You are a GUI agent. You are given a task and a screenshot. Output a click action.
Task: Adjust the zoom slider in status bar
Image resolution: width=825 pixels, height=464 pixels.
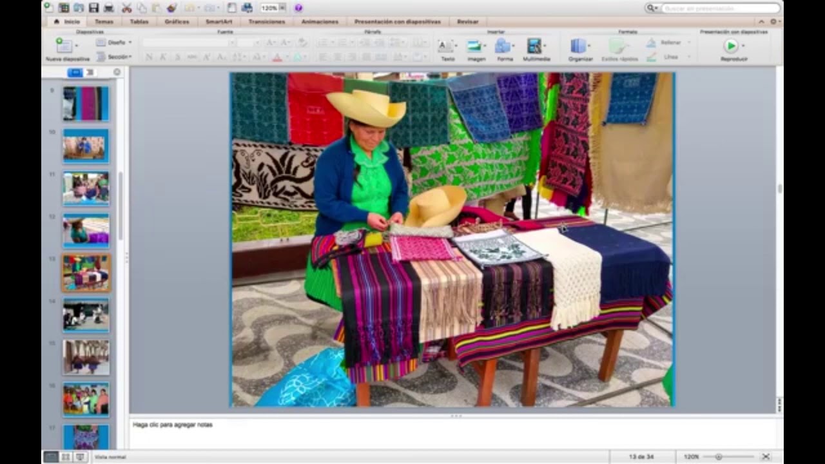[719, 456]
